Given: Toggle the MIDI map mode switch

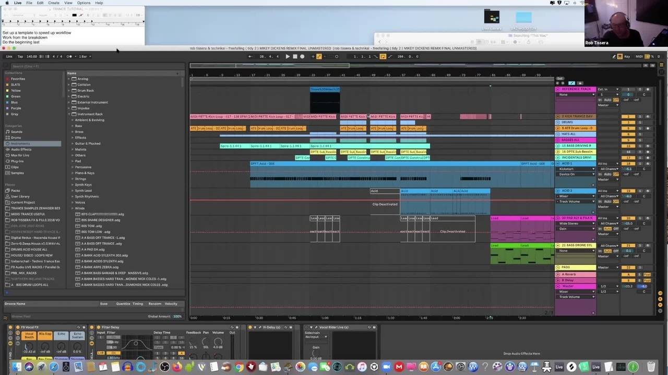Looking at the screenshot, I should (639, 56).
